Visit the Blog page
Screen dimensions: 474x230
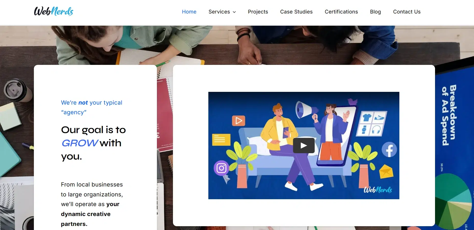click(x=375, y=12)
